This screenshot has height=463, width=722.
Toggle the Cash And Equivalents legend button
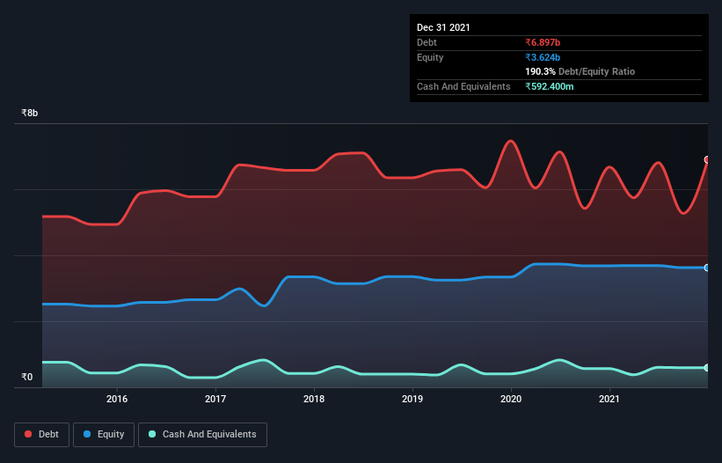click(x=202, y=435)
